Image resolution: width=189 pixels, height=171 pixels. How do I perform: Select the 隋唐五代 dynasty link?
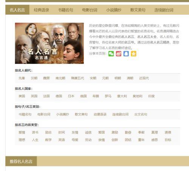click(77, 78)
